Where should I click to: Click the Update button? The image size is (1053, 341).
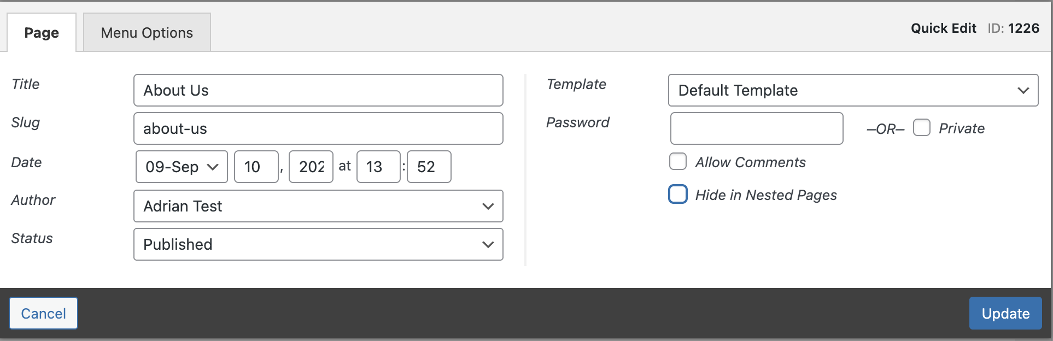click(x=1005, y=313)
